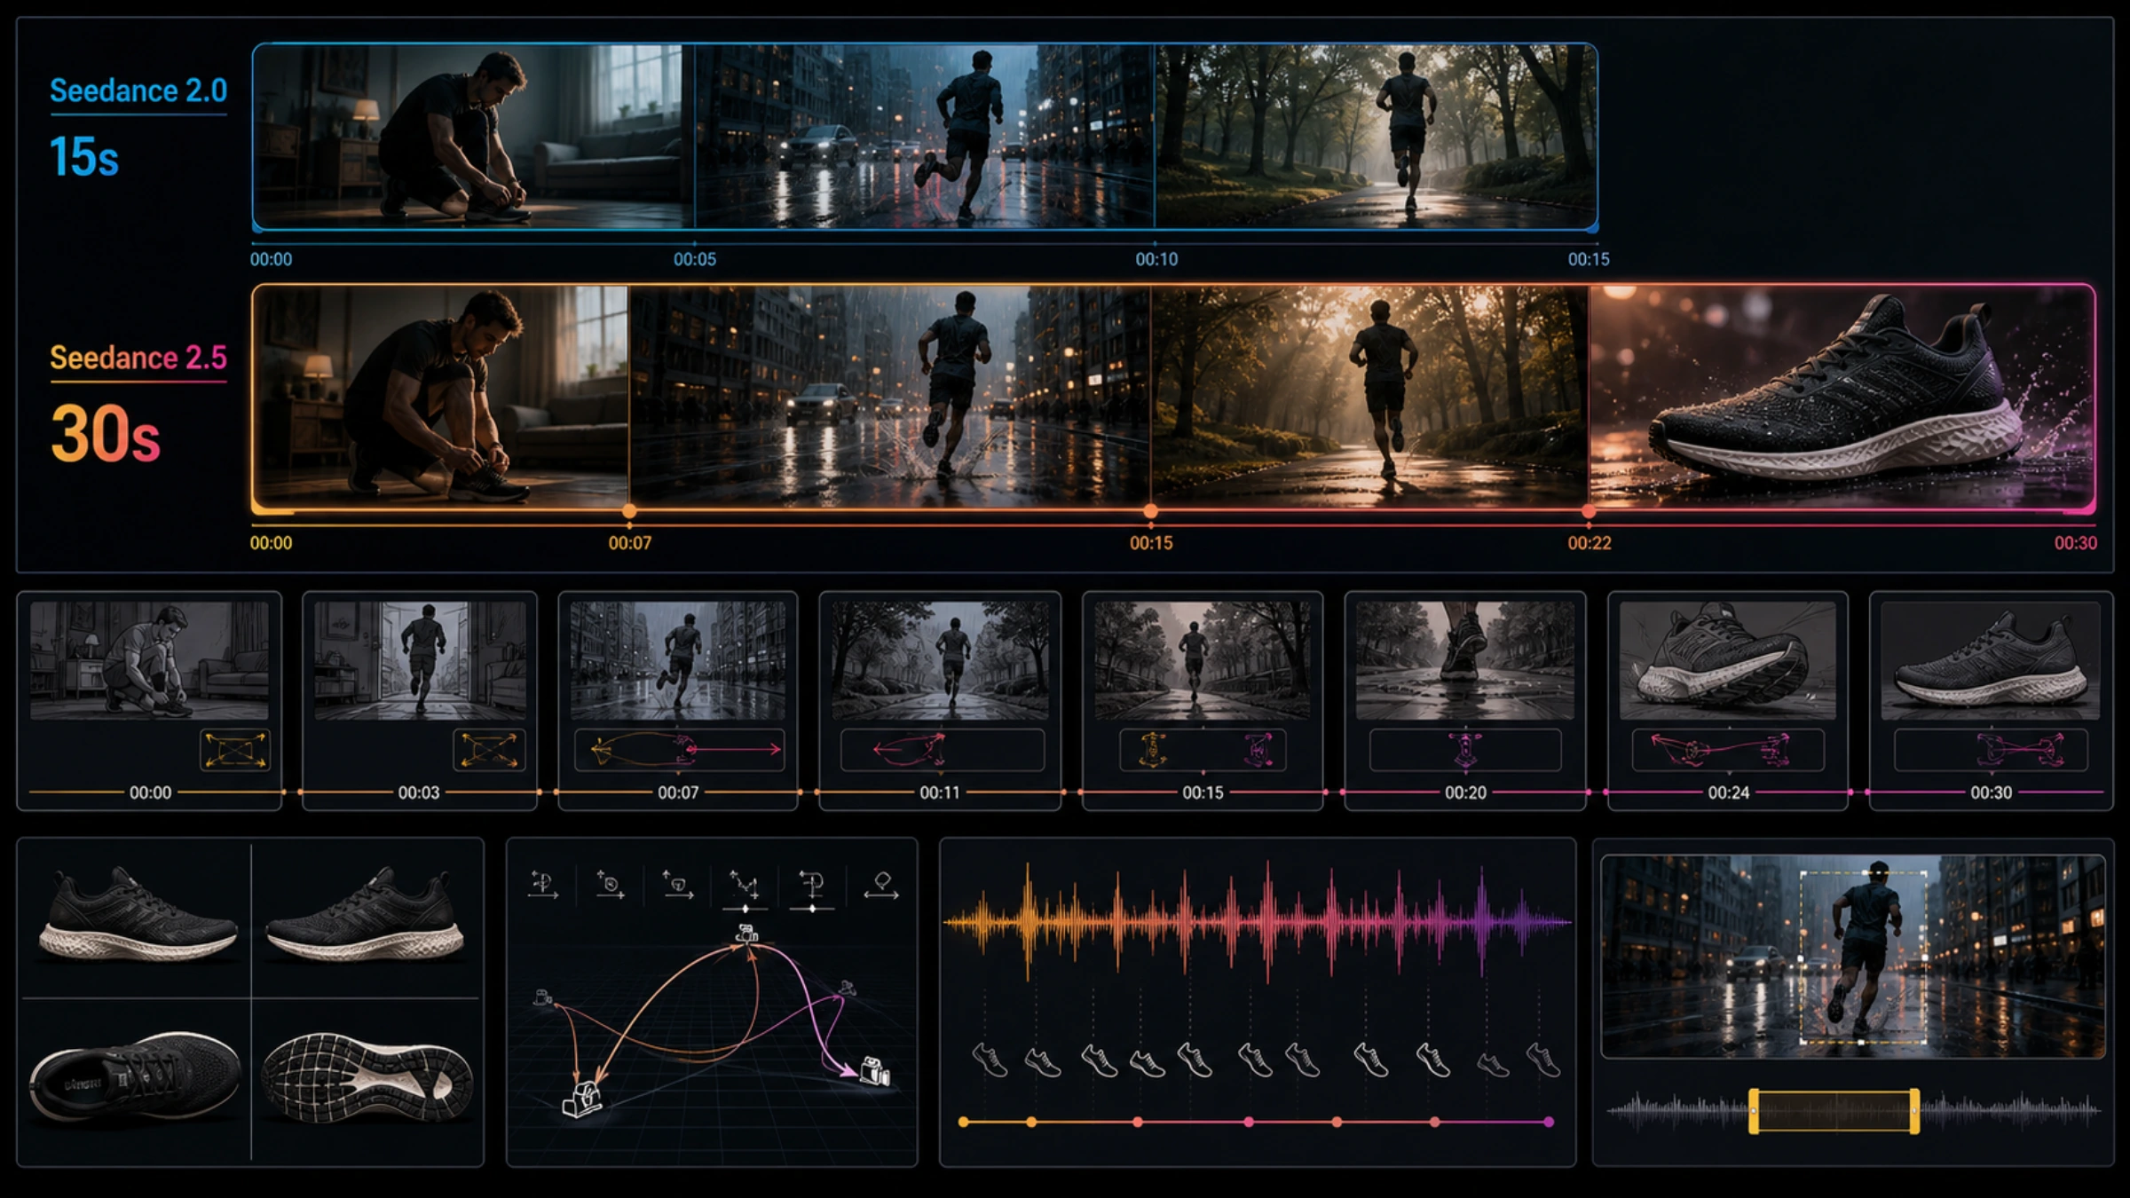Choose the zigzag path icon in the camera path toolbar
The height and width of the screenshot is (1198, 2130).
pyautogui.click(x=744, y=885)
